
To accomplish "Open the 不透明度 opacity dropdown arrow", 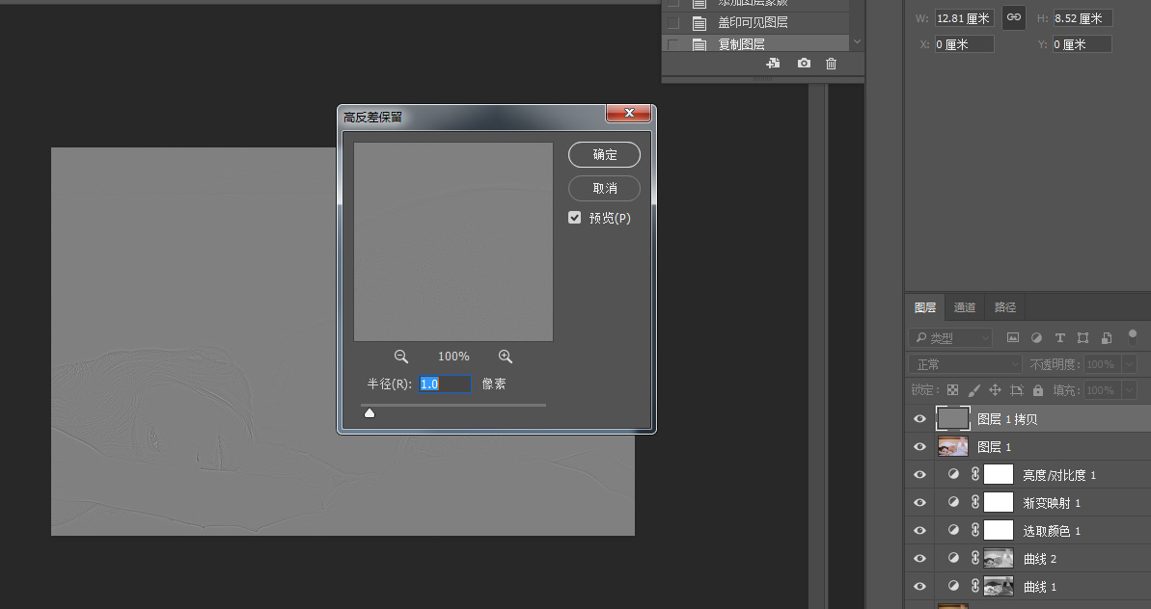I will click(1128, 364).
